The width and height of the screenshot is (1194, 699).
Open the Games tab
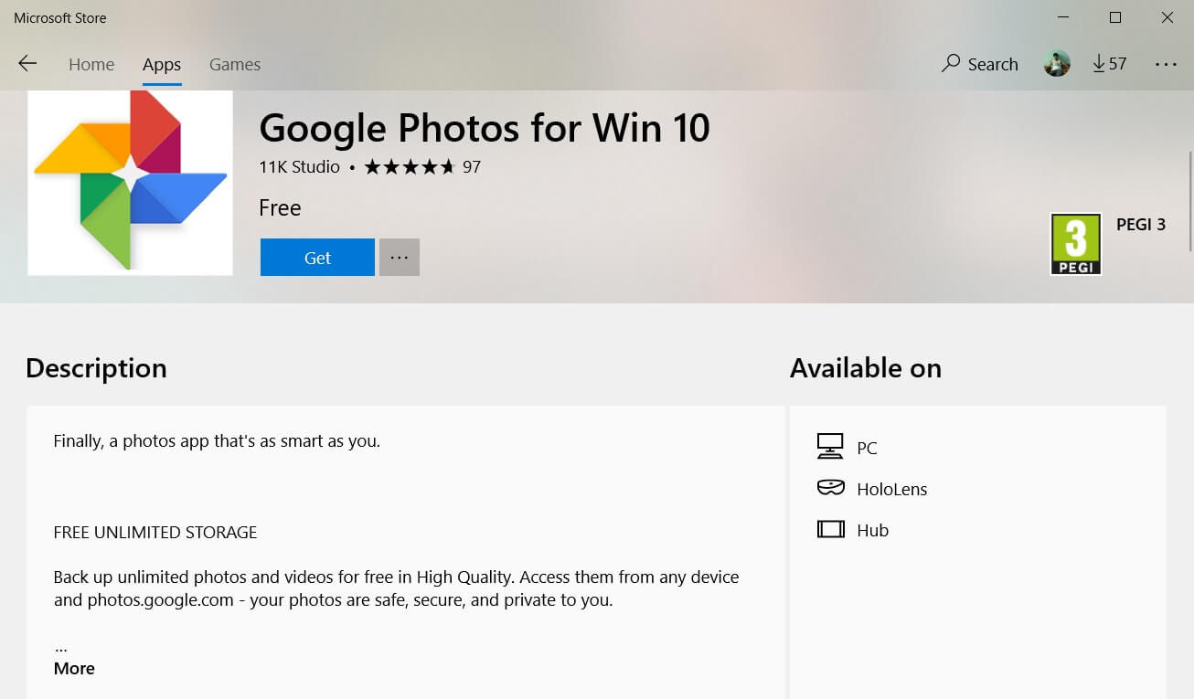(x=235, y=65)
